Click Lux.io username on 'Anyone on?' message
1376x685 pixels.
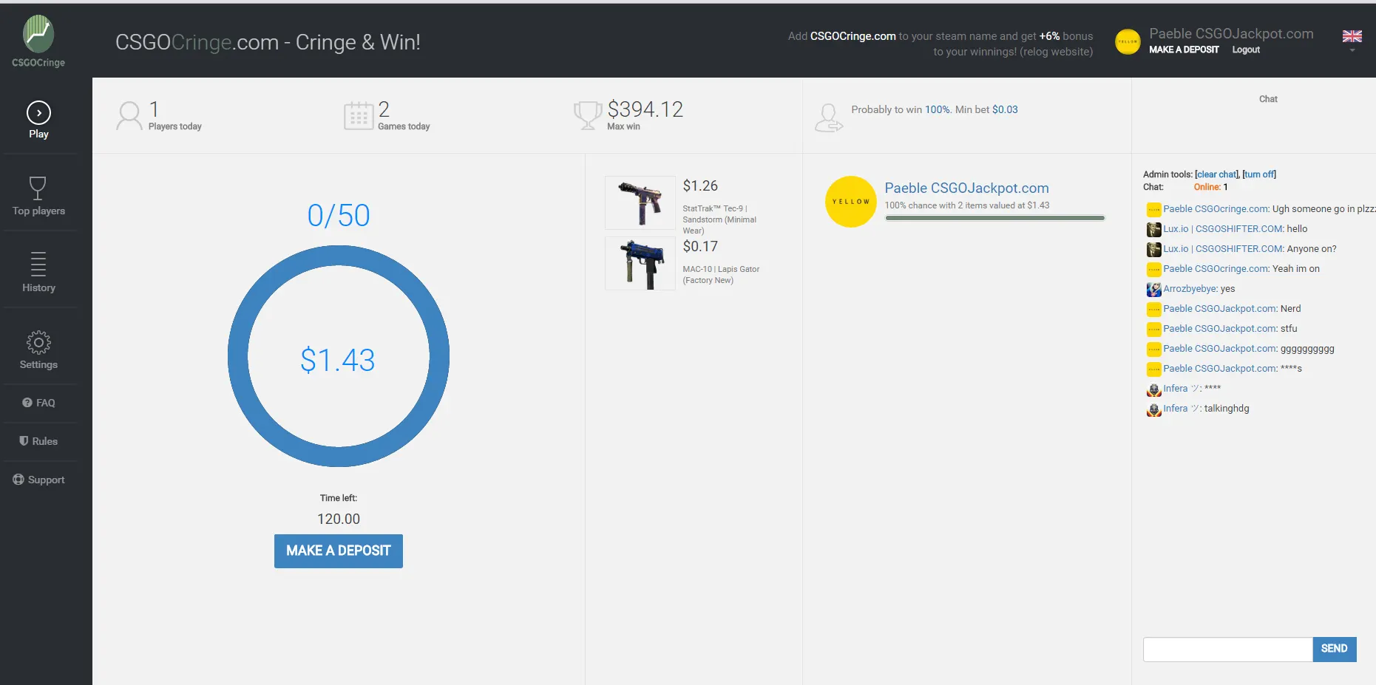1224,249
